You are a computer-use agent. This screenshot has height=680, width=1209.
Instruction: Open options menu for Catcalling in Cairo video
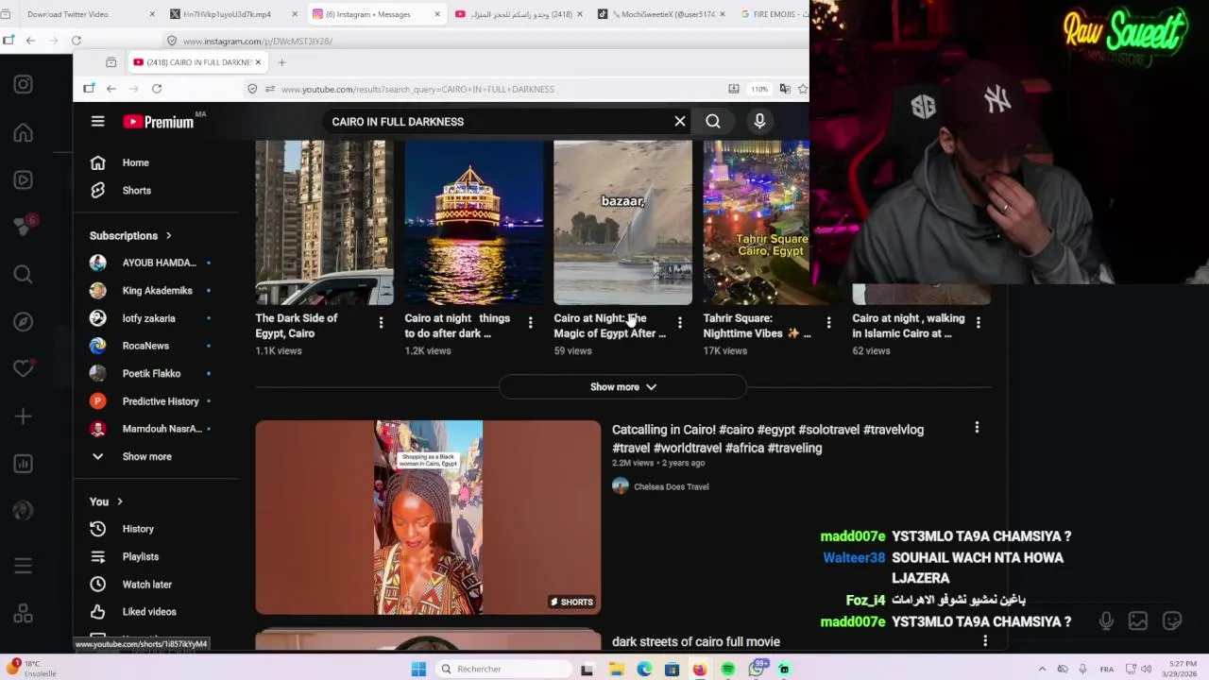click(977, 428)
